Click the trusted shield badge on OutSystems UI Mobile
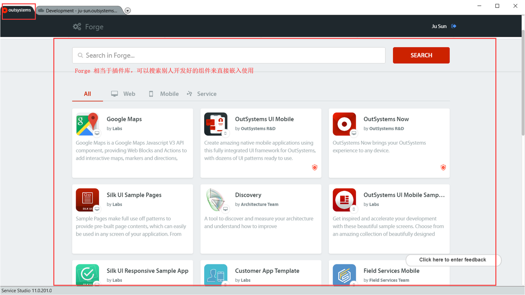Viewport: 525px width, 295px height. (315, 167)
